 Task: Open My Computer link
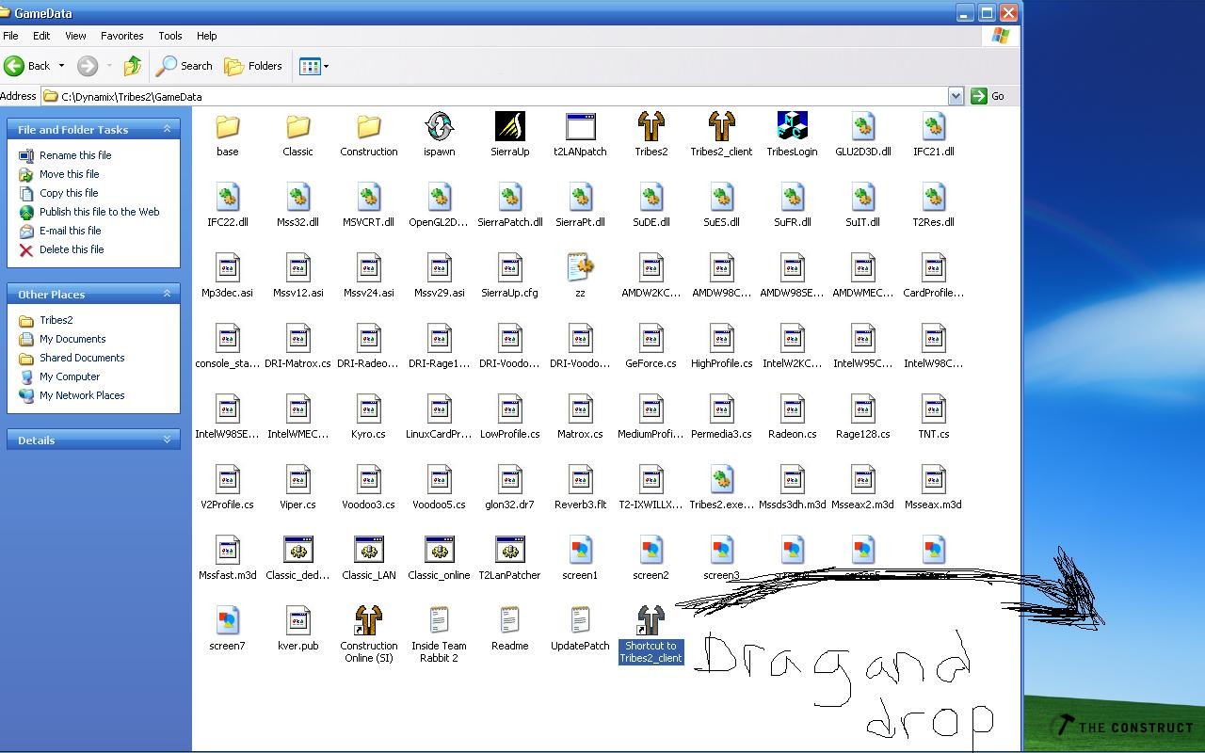70,376
